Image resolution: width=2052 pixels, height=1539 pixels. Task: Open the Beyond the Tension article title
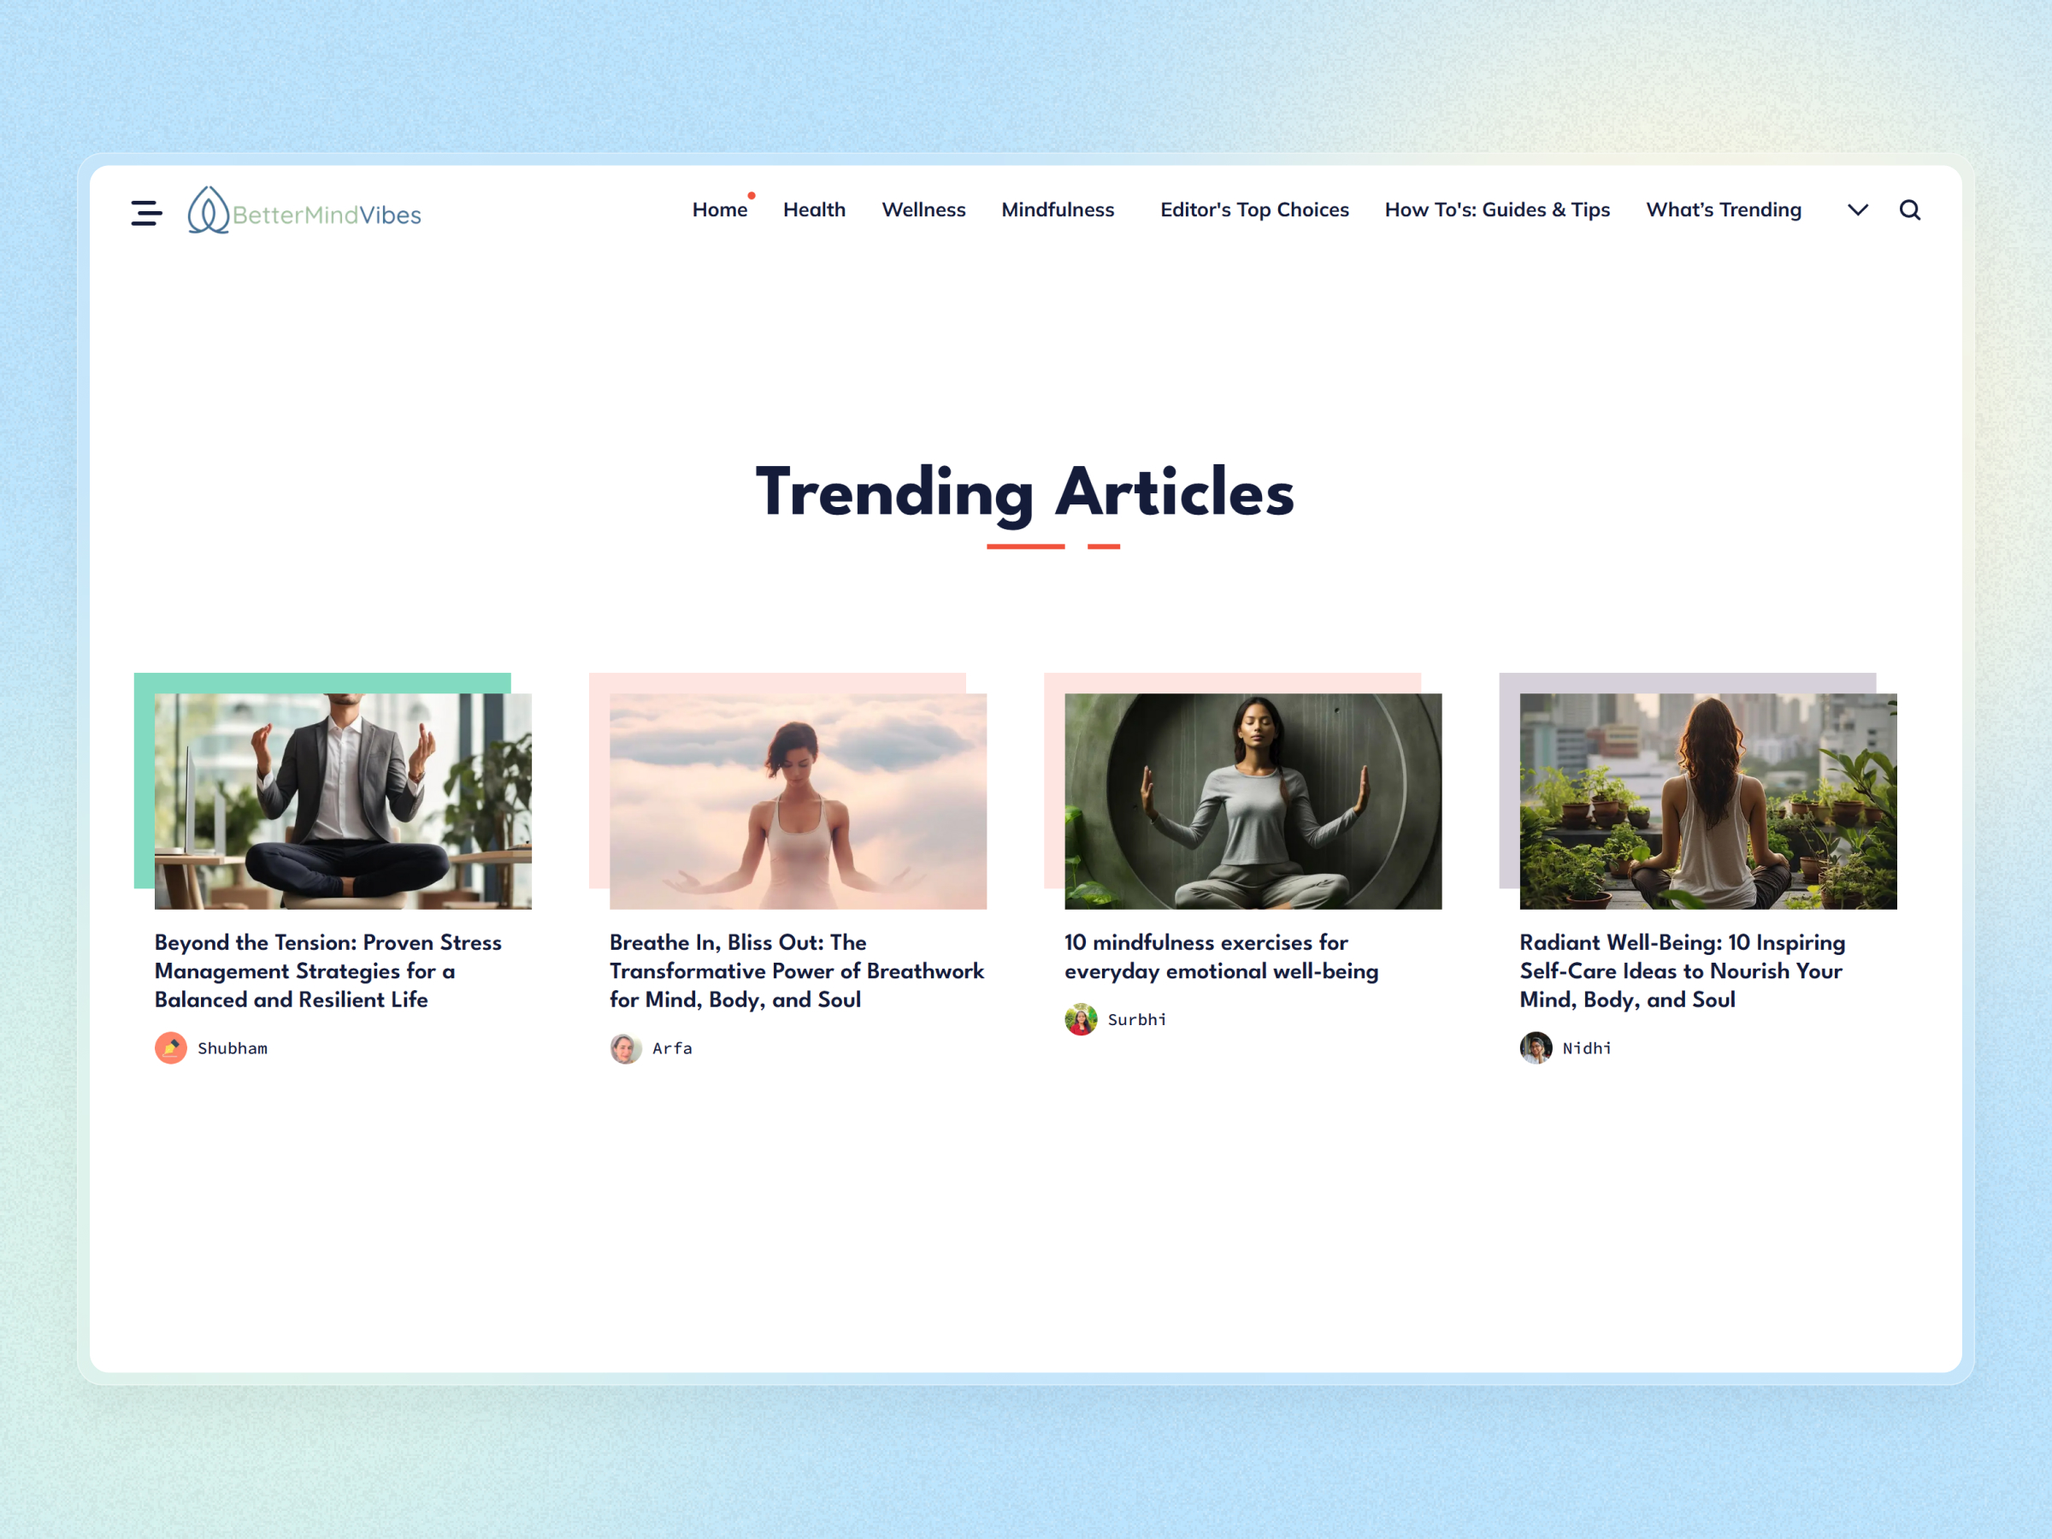point(327,970)
